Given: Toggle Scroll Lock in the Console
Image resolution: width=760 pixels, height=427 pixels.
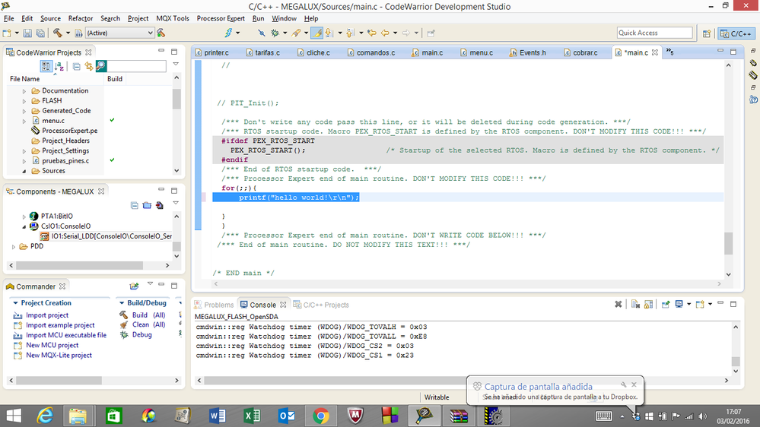Looking at the screenshot, I should pyautogui.click(x=648, y=304).
